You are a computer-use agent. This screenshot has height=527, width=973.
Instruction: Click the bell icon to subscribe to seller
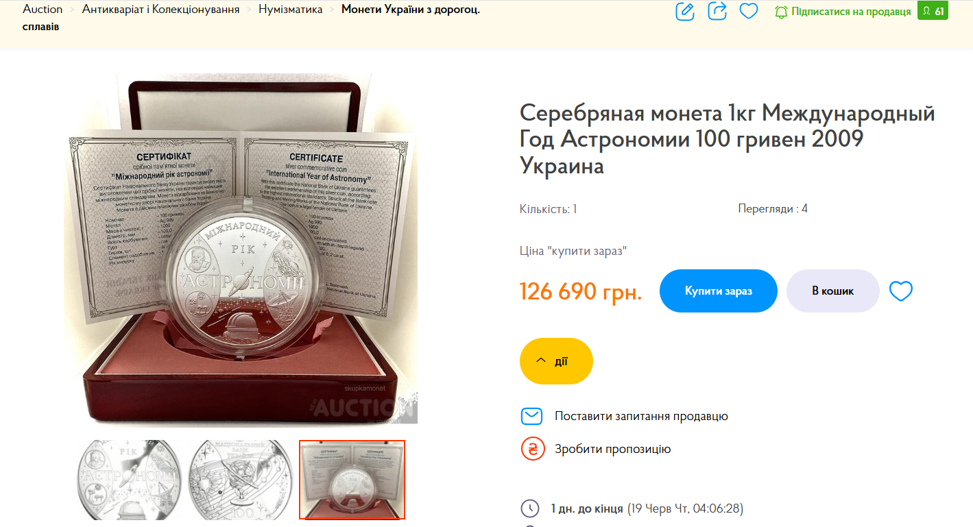pos(781,12)
